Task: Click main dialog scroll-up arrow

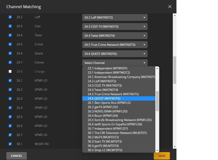Action: (175, 15)
